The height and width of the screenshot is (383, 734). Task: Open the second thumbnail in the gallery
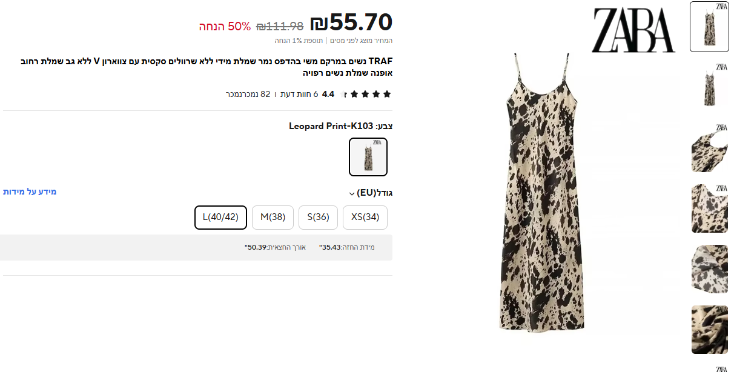[709, 87]
